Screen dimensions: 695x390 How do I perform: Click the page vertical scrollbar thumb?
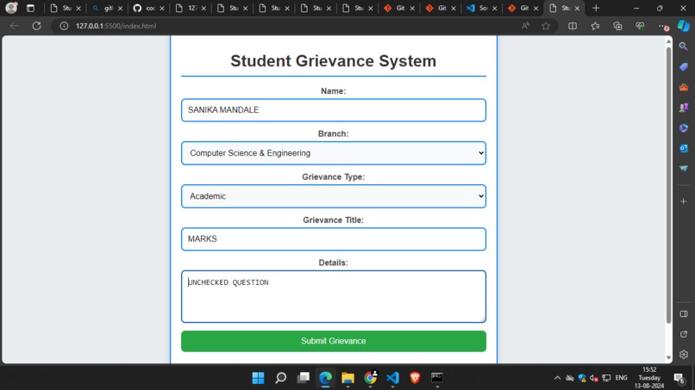668,185
